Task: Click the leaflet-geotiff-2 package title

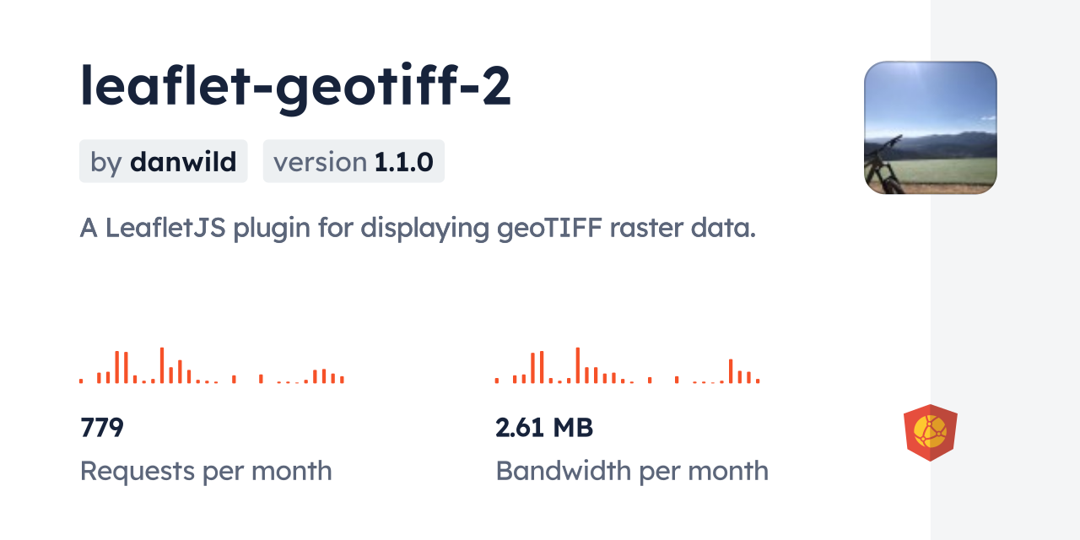Action: [x=295, y=88]
